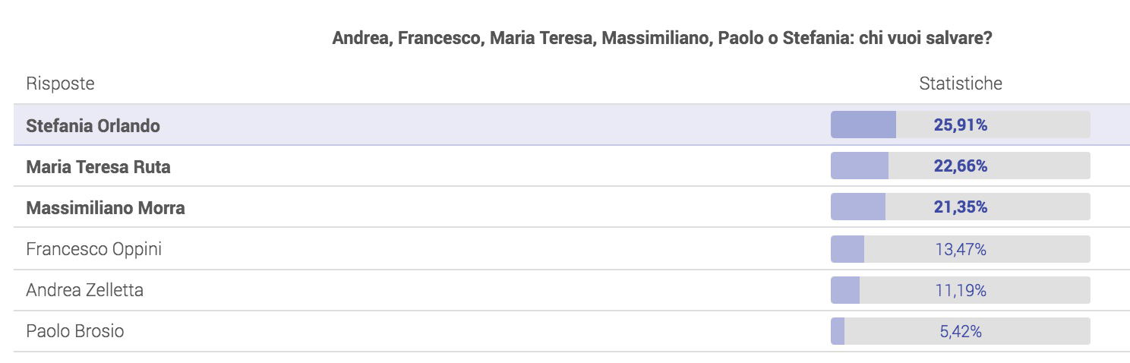This screenshot has height=363, width=1130.
Task: Click the 5,42% percentage text
Action: click(x=961, y=332)
